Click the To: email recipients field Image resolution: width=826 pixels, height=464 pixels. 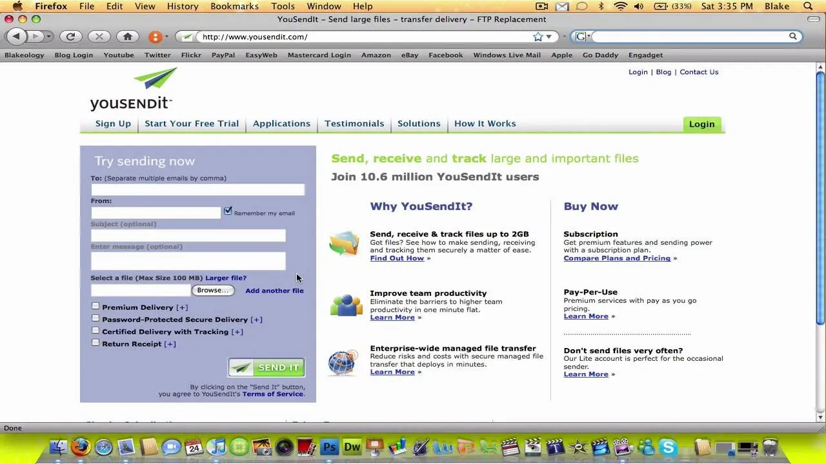tap(197, 189)
